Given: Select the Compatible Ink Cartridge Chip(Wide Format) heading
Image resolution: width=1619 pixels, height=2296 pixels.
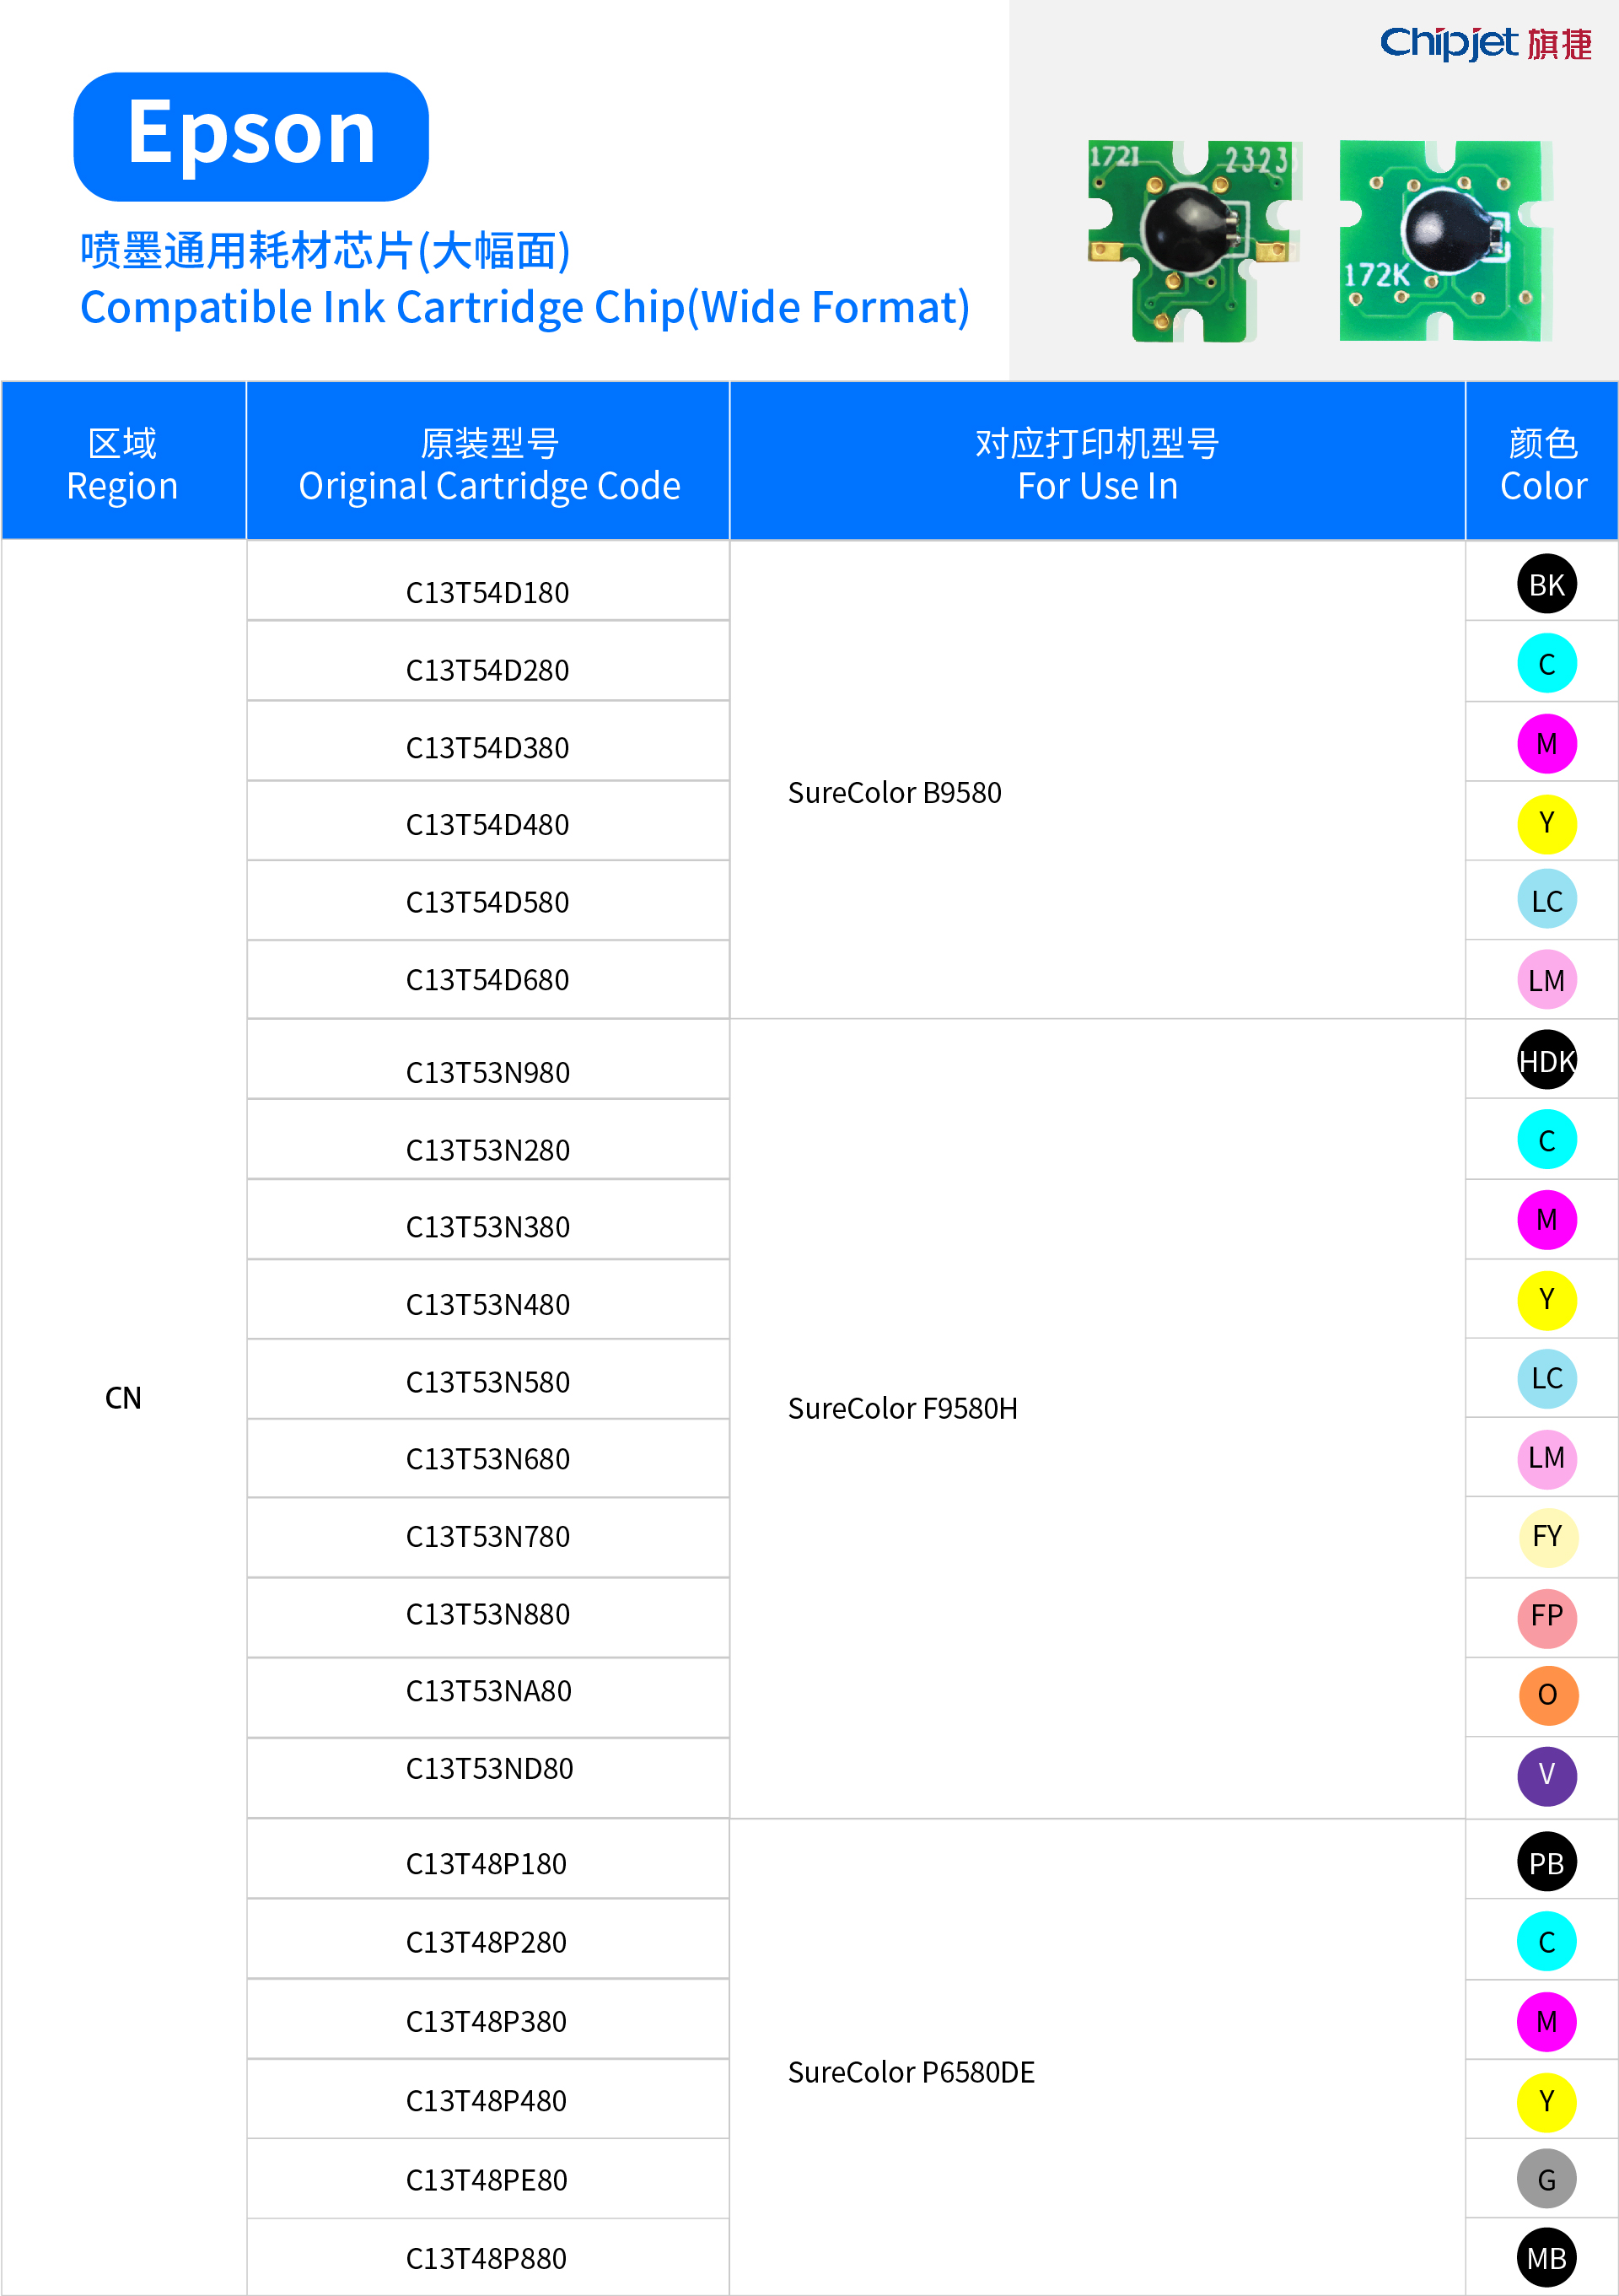Looking at the screenshot, I should tap(524, 307).
